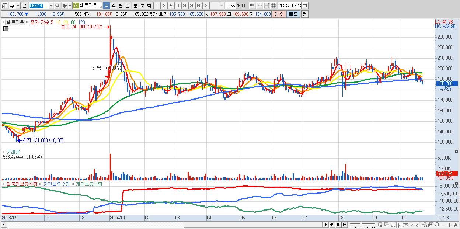Select the 30 interval tab
Image resolution: width=460 pixels, height=229 pixels.
click(x=192, y=6)
